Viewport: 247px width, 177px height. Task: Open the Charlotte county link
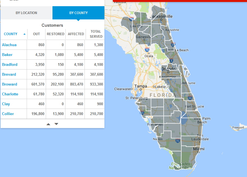coord(10,94)
